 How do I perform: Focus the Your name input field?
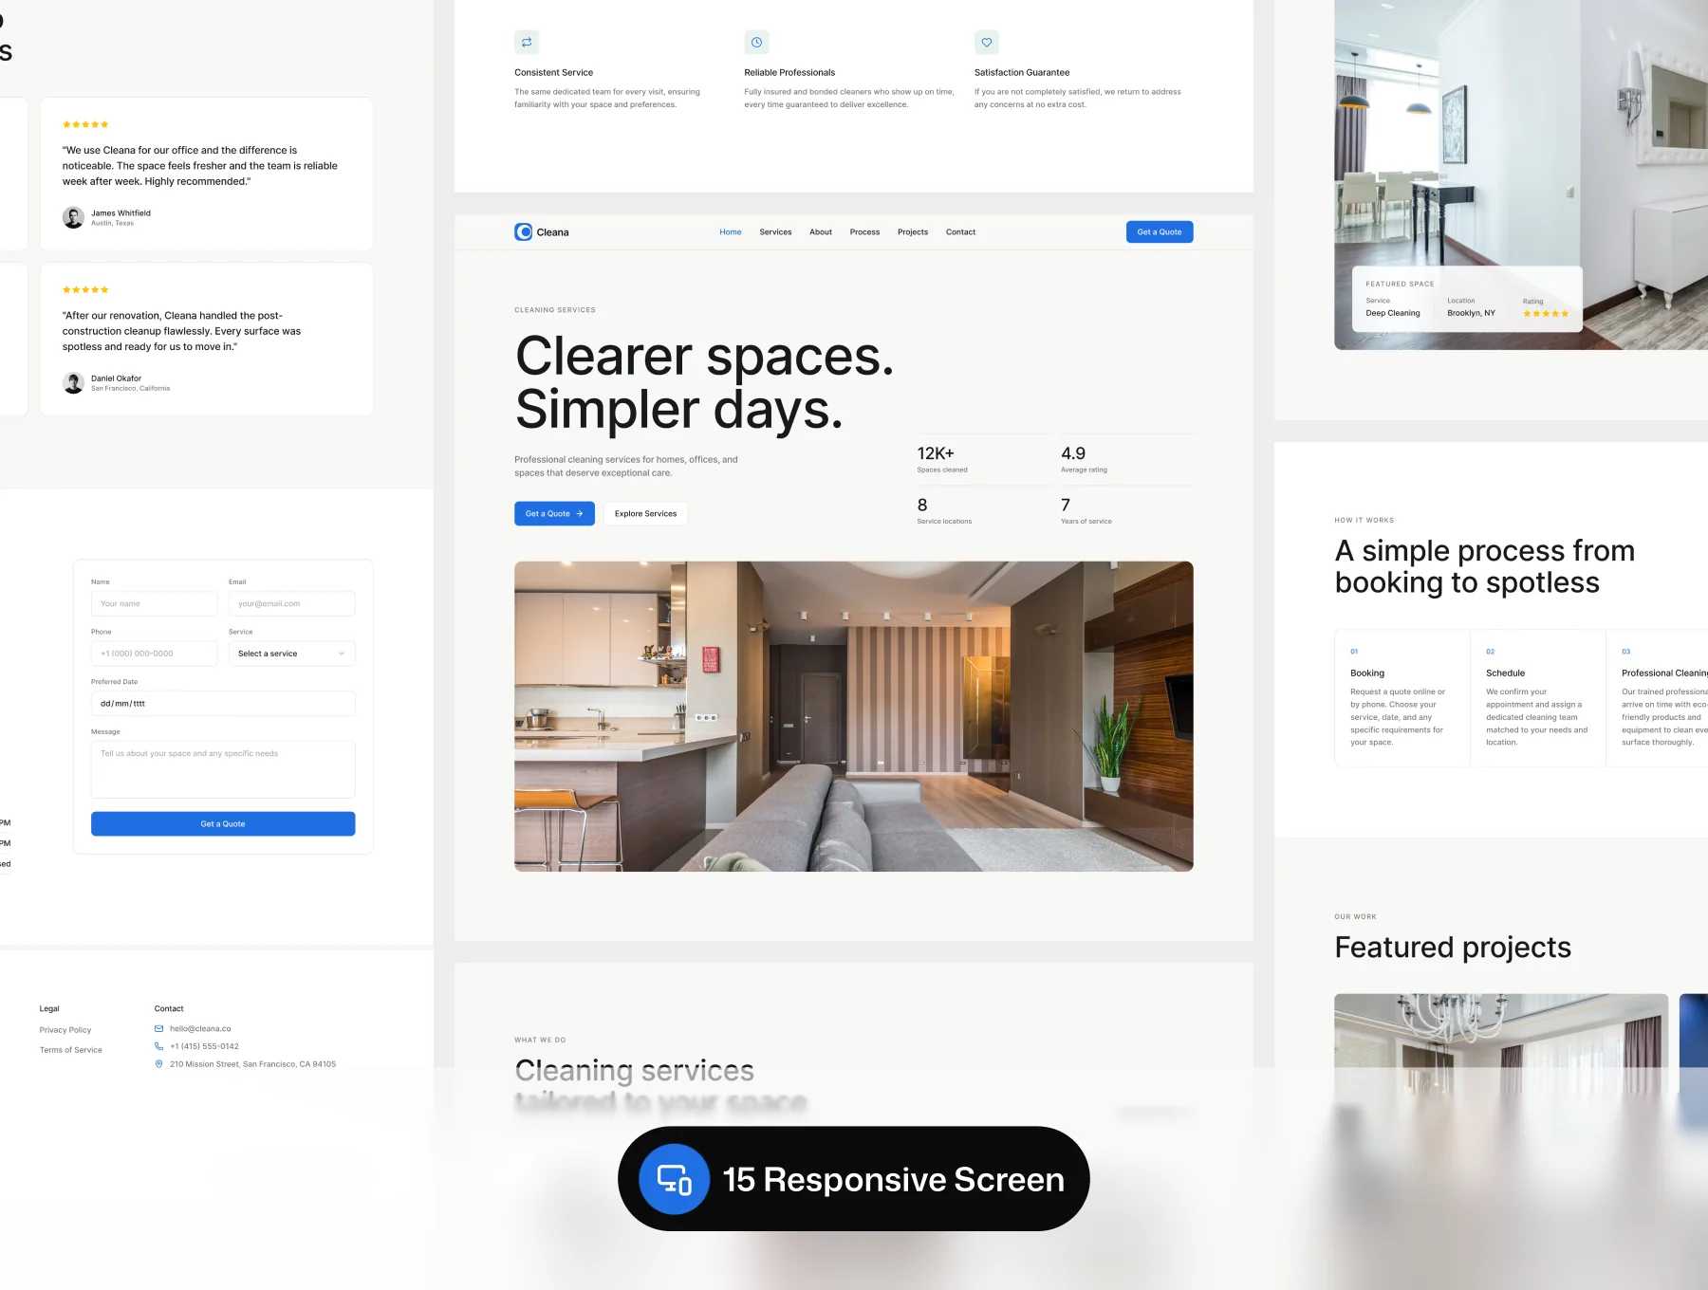coord(155,604)
